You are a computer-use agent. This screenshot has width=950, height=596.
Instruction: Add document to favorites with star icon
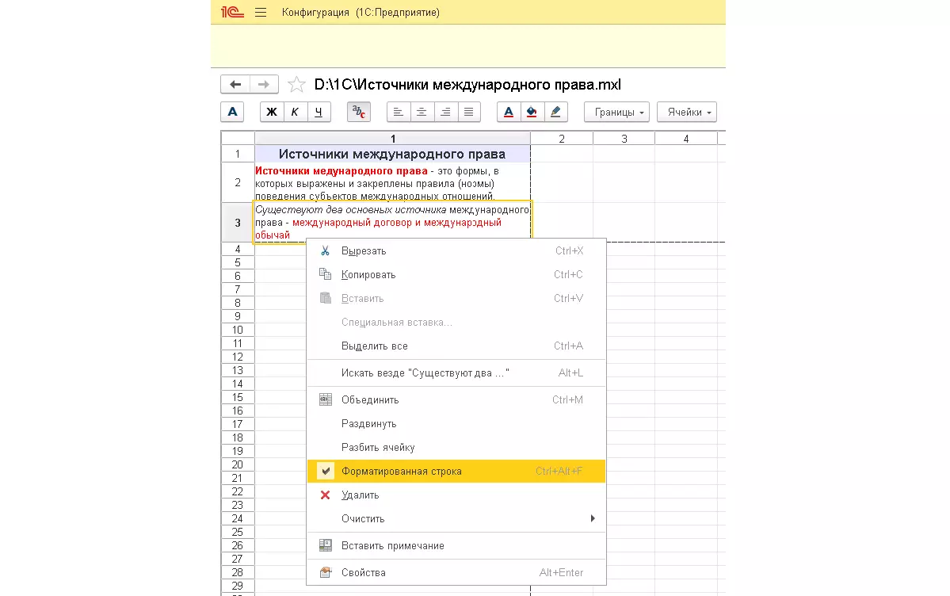[x=296, y=84]
